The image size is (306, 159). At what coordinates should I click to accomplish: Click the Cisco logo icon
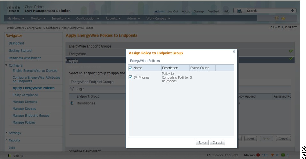(14, 9)
